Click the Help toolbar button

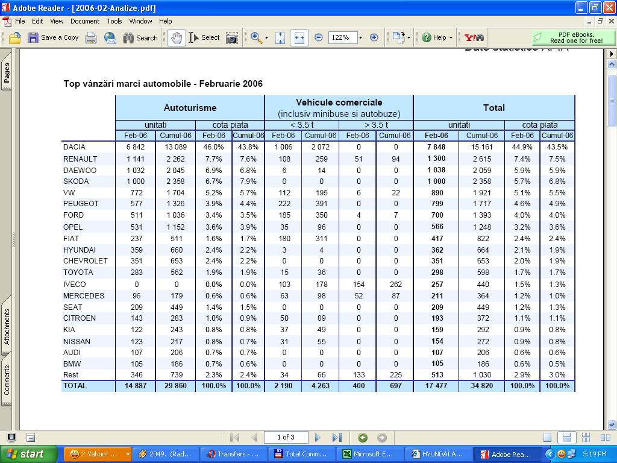pyautogui.click(x=434, y=38)
